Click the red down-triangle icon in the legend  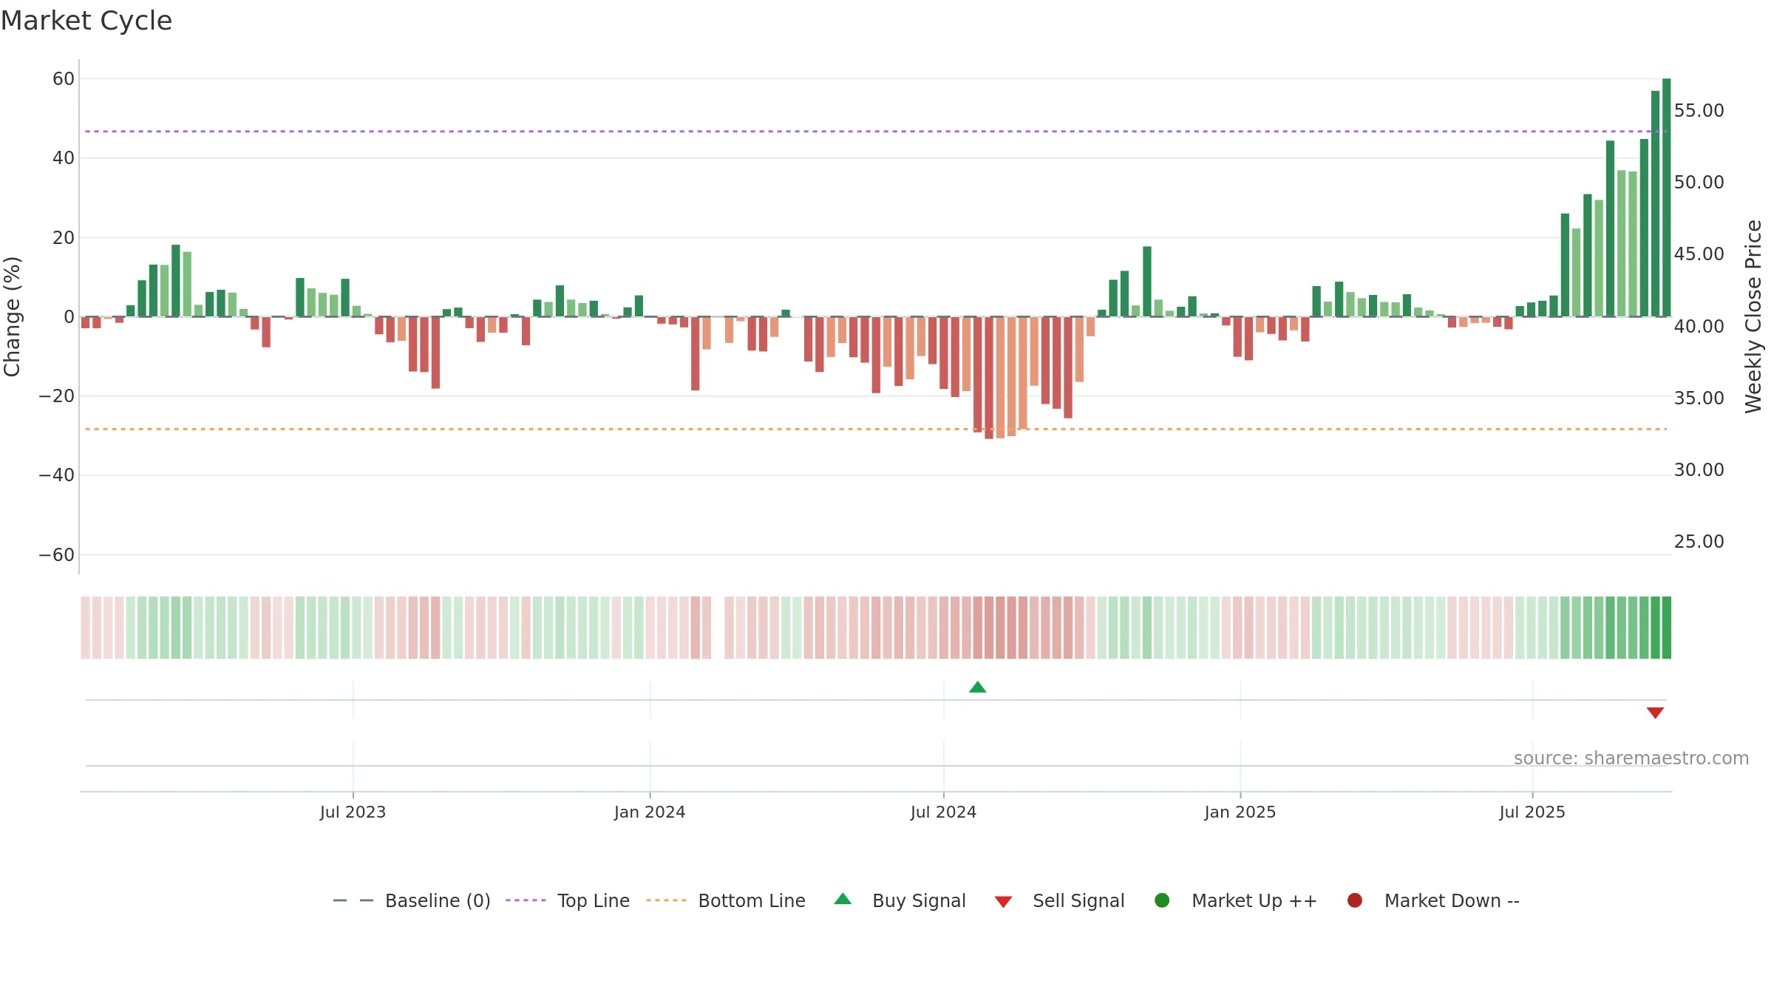pos(1003,902)
